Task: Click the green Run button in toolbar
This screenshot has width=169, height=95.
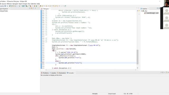Action: click(x=23, y=6)
